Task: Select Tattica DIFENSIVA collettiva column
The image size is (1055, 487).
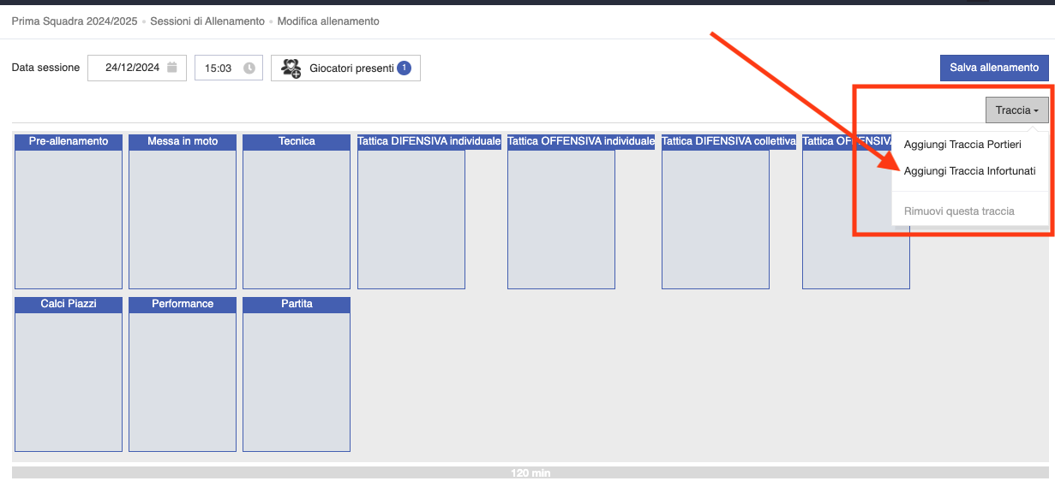Action: tap(716, 211)
